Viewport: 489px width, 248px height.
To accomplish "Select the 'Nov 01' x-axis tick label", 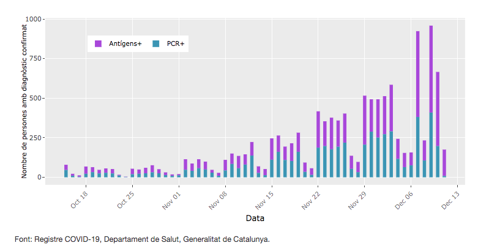I will (172, 200).
